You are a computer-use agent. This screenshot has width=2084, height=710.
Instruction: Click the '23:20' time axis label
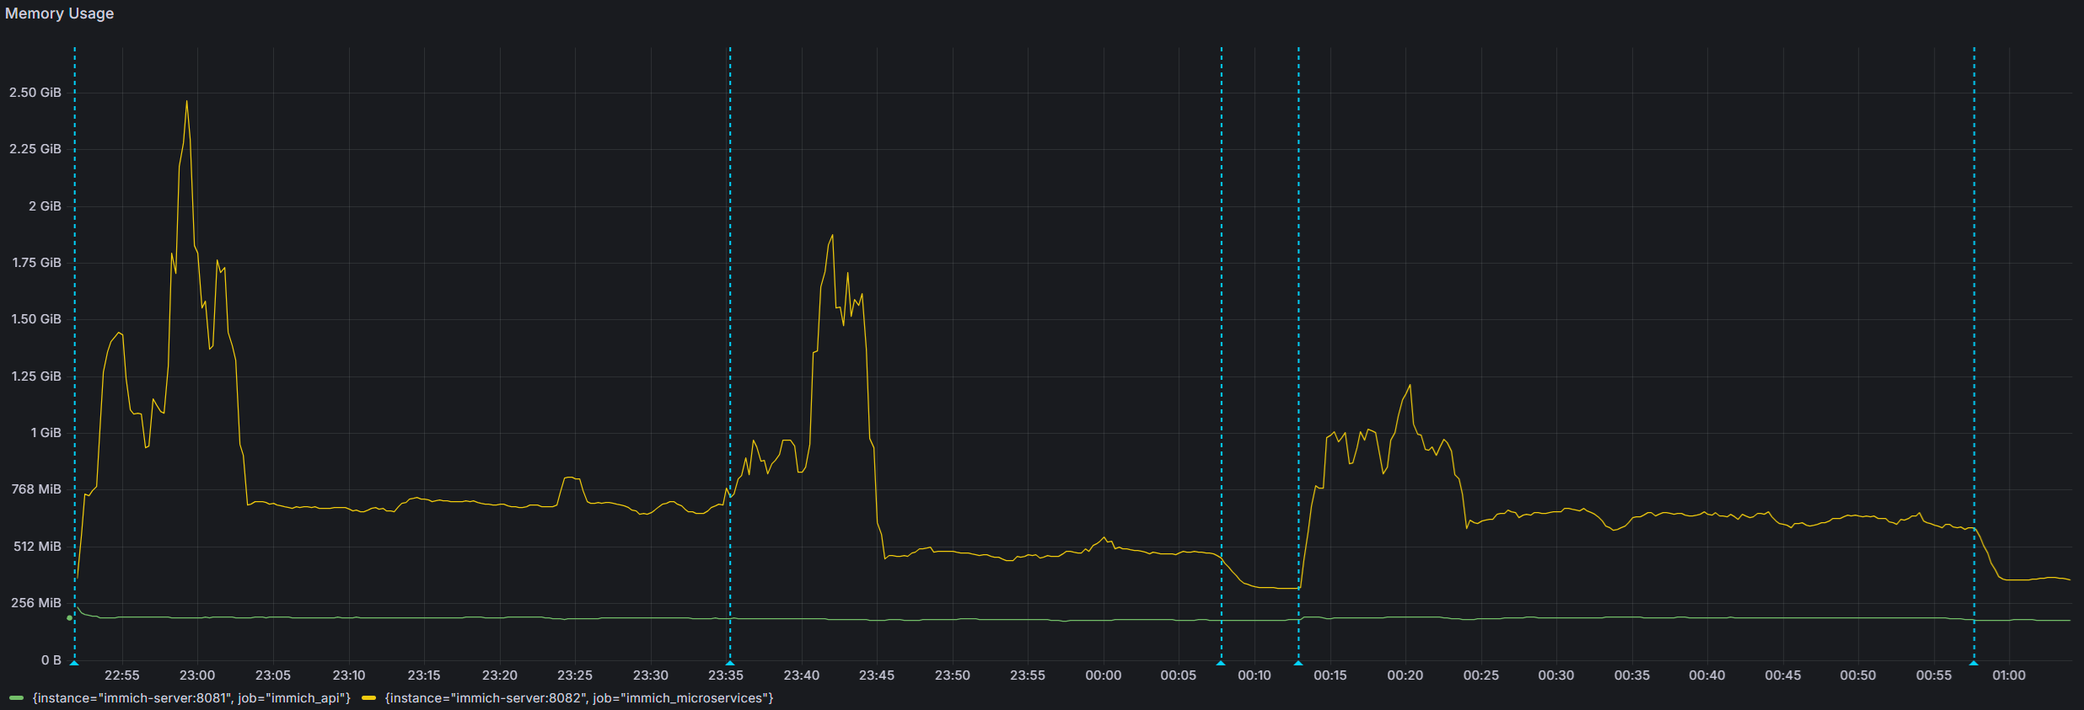500,675
